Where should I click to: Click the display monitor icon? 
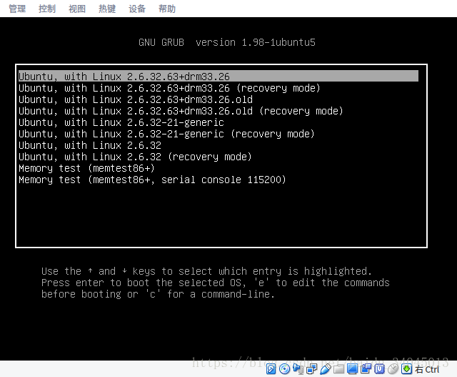coord(352,369)
